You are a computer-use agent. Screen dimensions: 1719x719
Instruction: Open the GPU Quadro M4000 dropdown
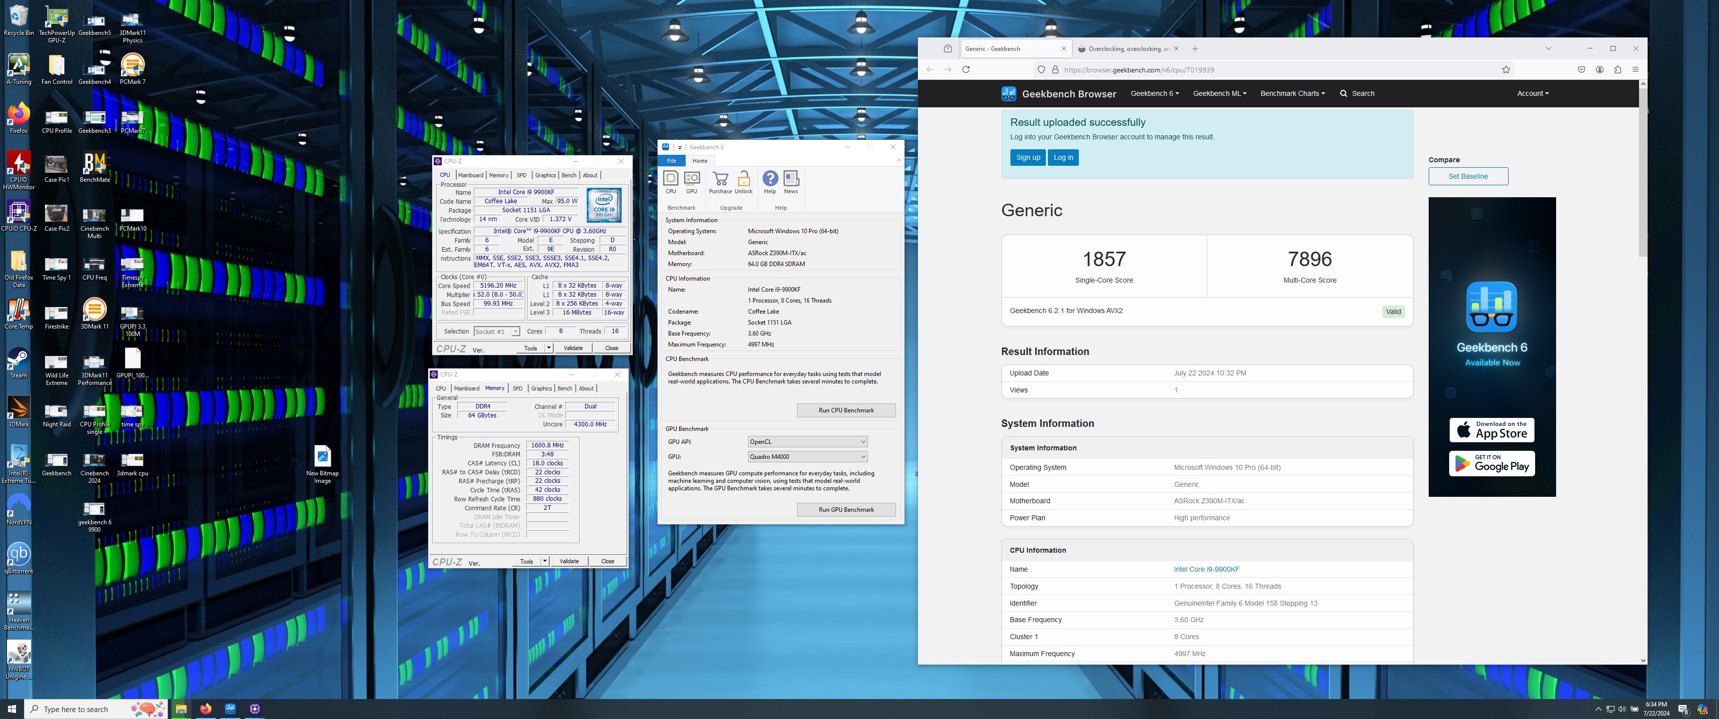pos(808,457)
